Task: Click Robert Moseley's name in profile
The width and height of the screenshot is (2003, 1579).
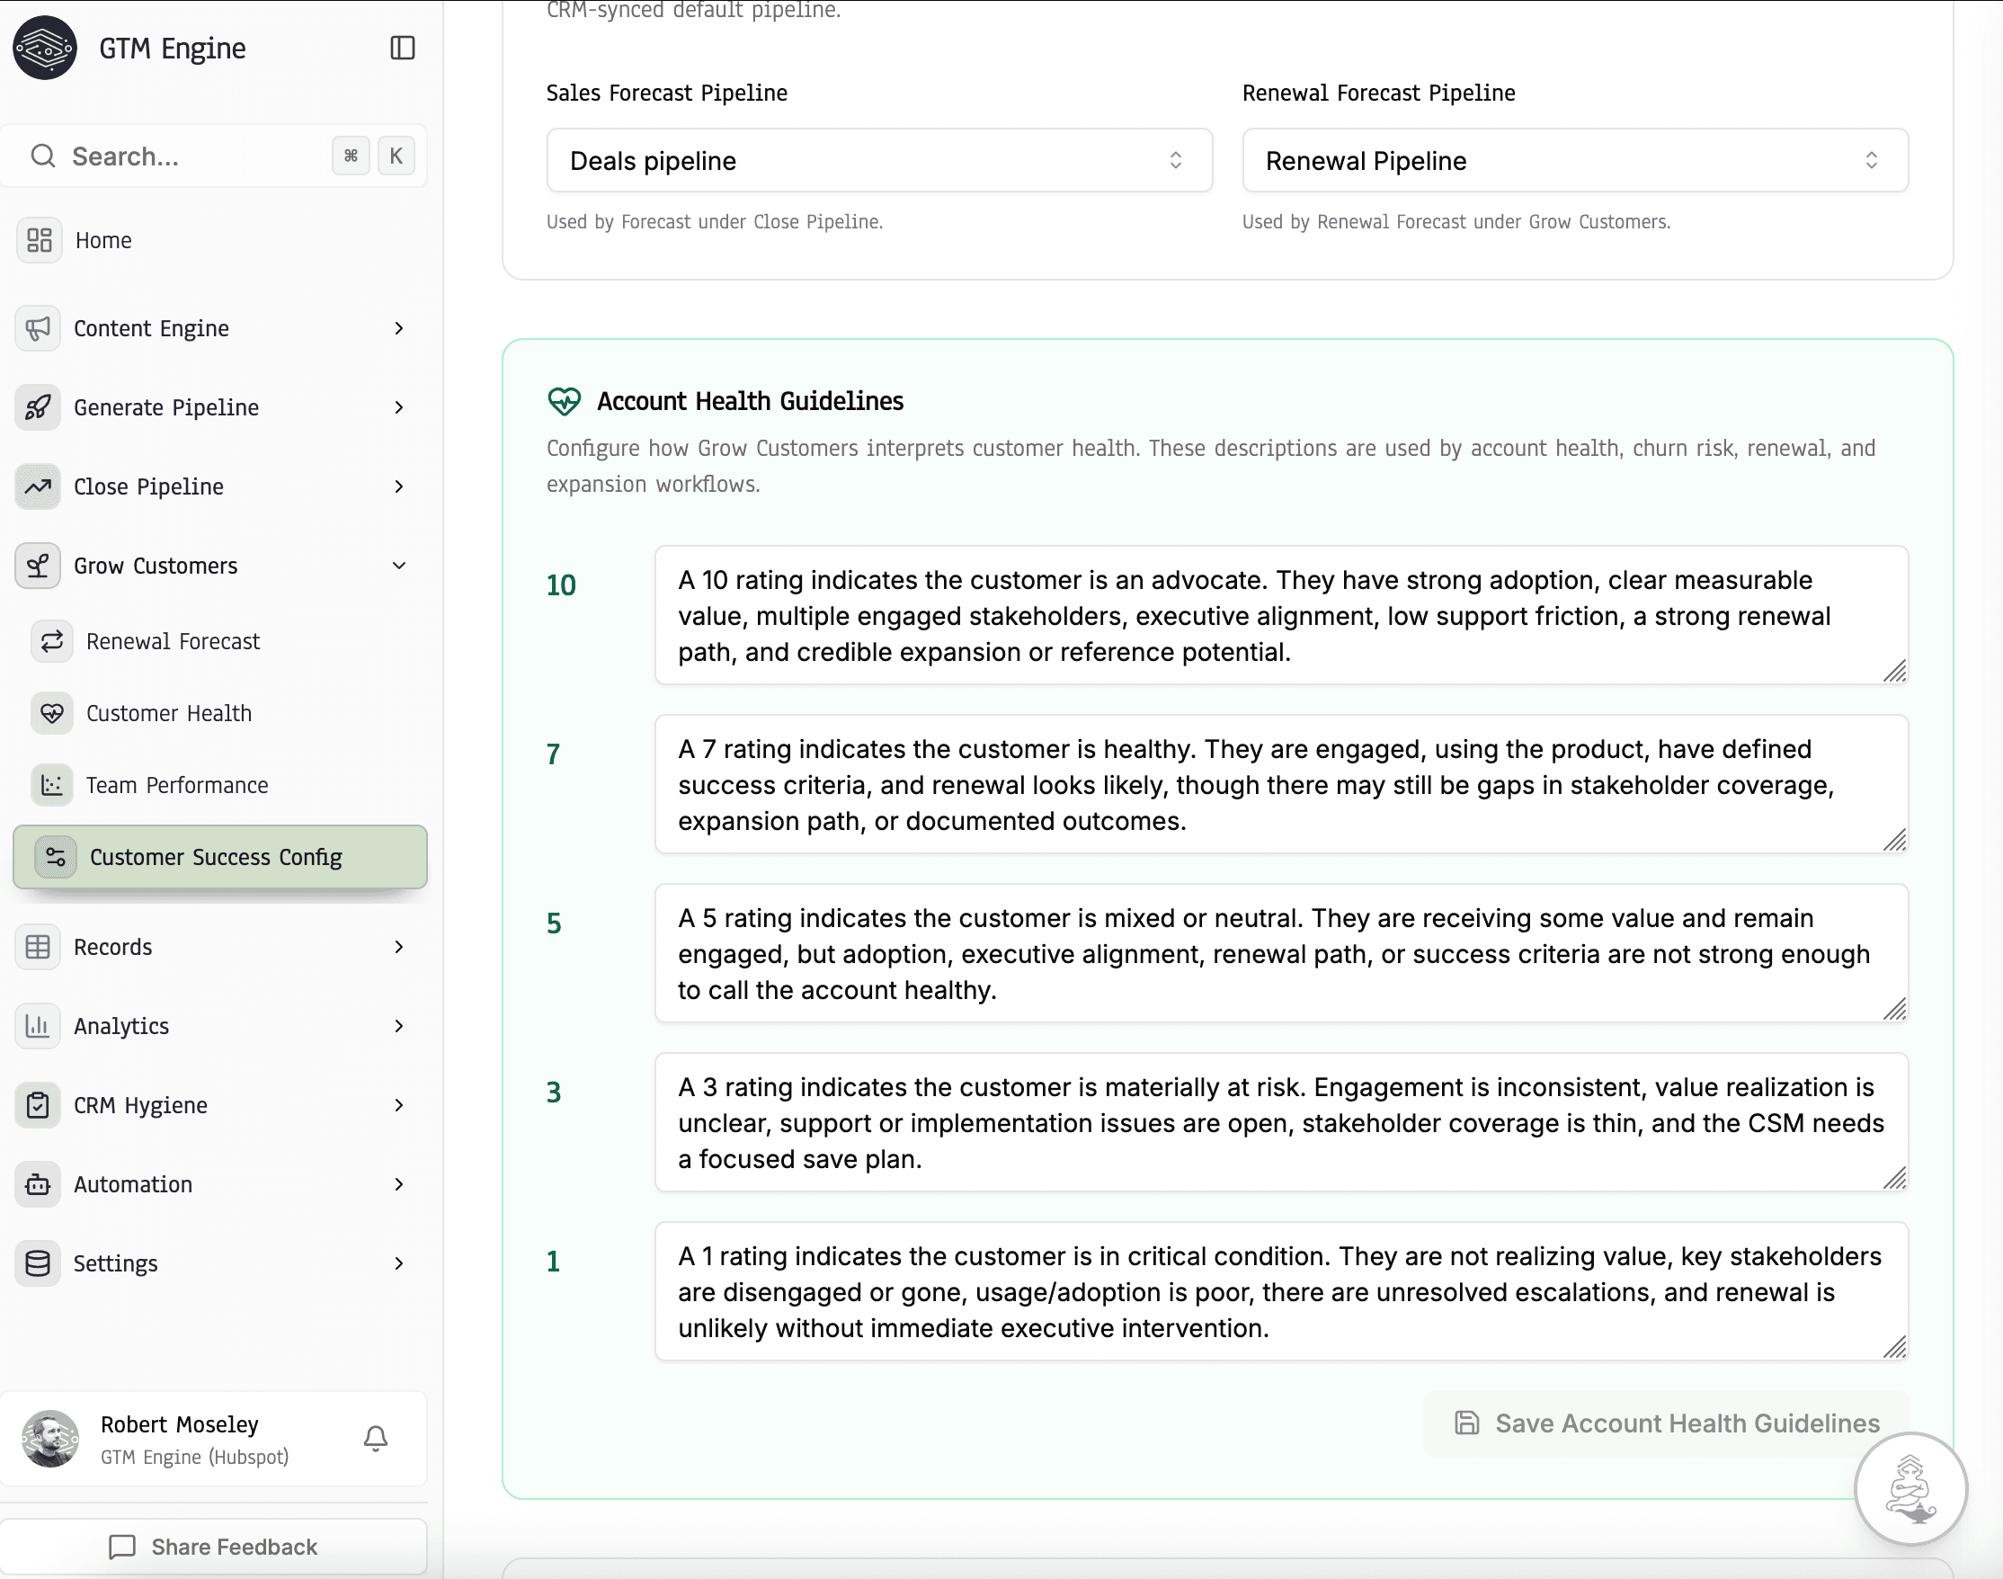Action: pyautogui.click(x=179, y=1424)
